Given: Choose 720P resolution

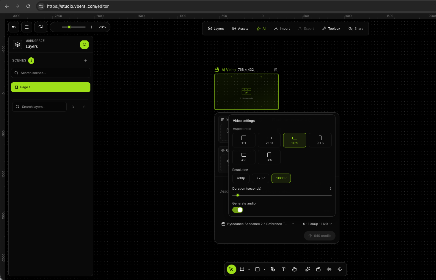Looking at the screenshot, I should pos(261,178).
